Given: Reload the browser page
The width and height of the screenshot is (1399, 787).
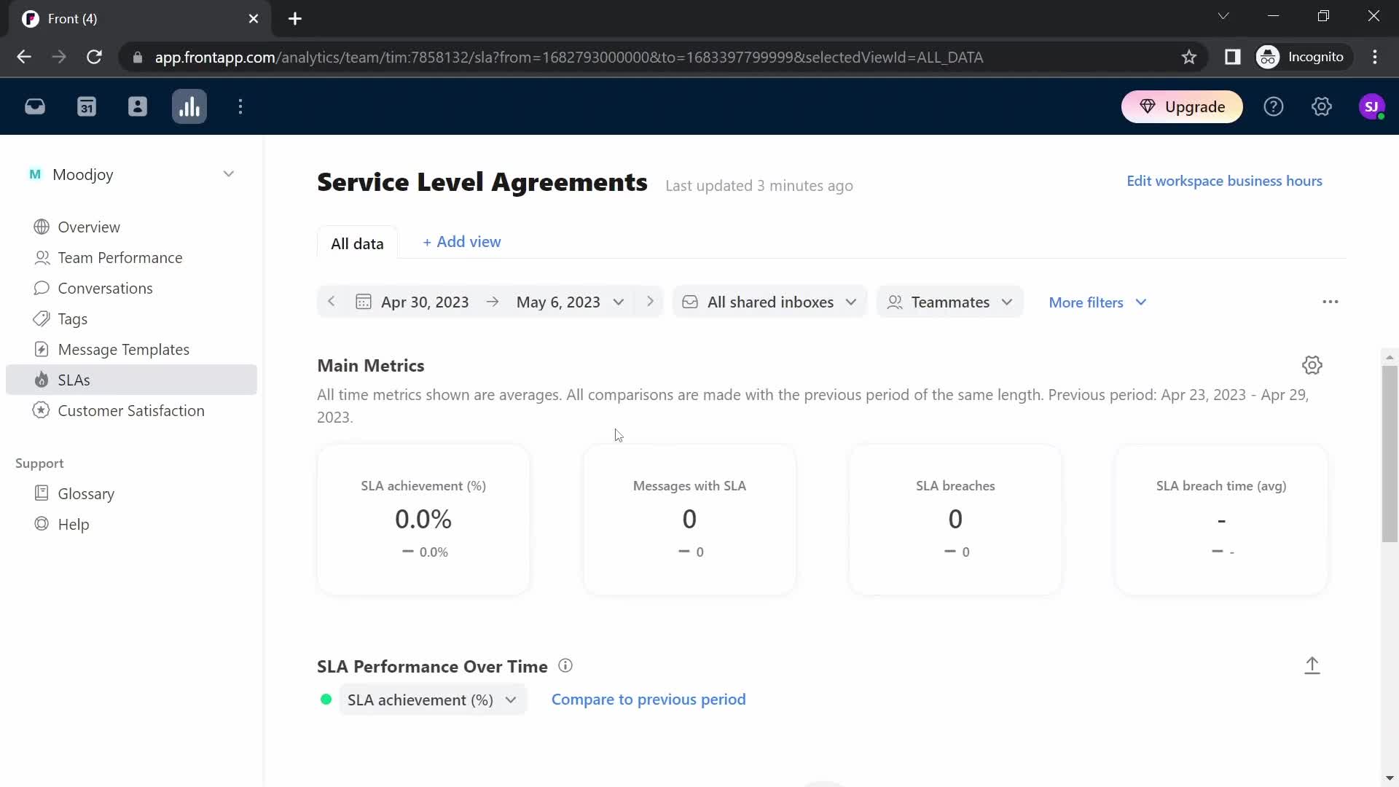Looking at the screenshot, I should point(94,57).
